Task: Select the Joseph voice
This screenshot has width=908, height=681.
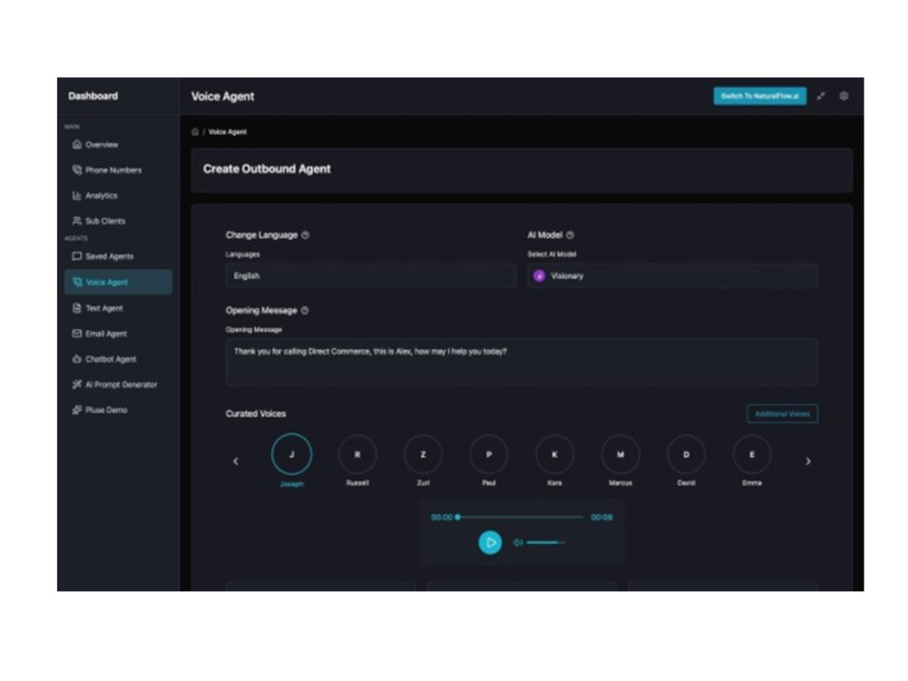Action: [x=291, y=455]
